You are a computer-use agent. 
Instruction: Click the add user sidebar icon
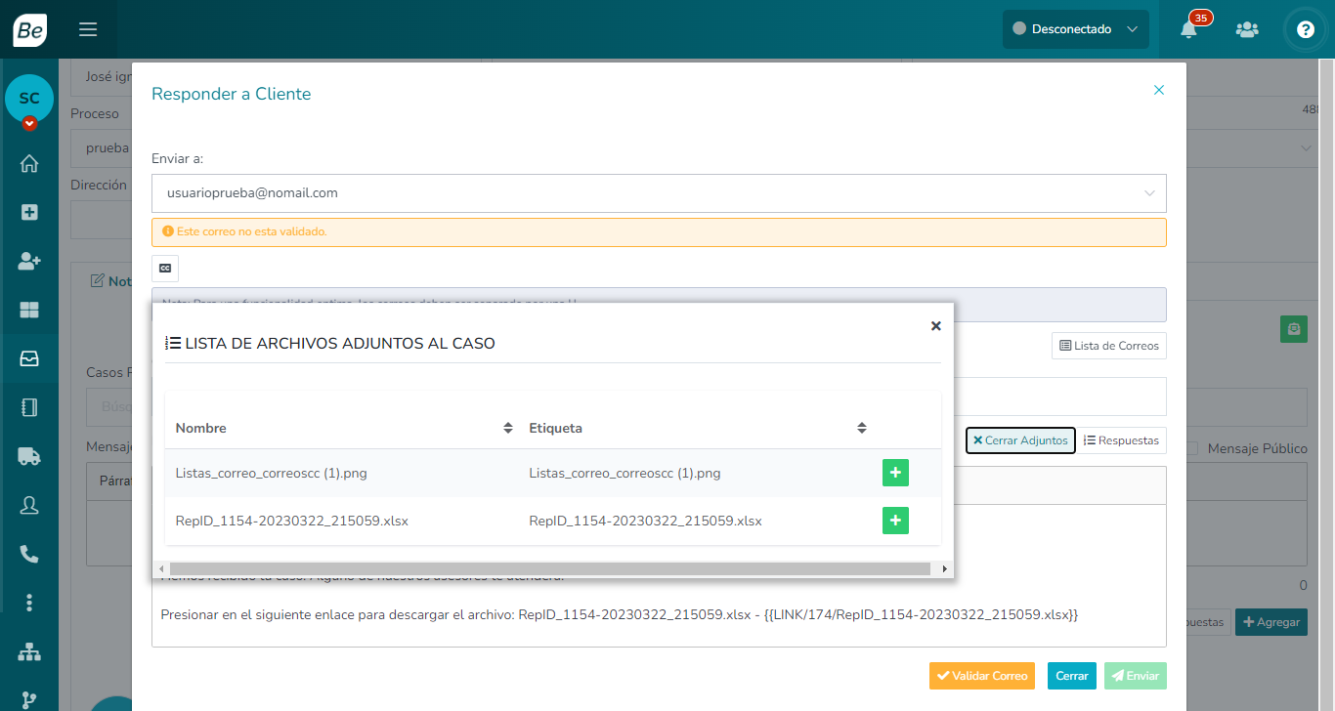[x=29, y=261]
